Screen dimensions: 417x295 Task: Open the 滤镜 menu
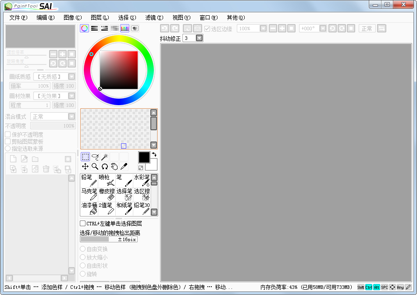point(154,18)
